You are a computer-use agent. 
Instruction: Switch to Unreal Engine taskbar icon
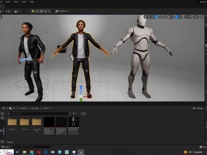[81, 152]
